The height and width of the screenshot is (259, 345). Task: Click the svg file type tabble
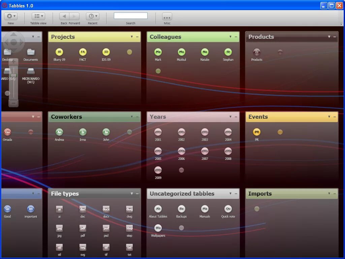83,247
